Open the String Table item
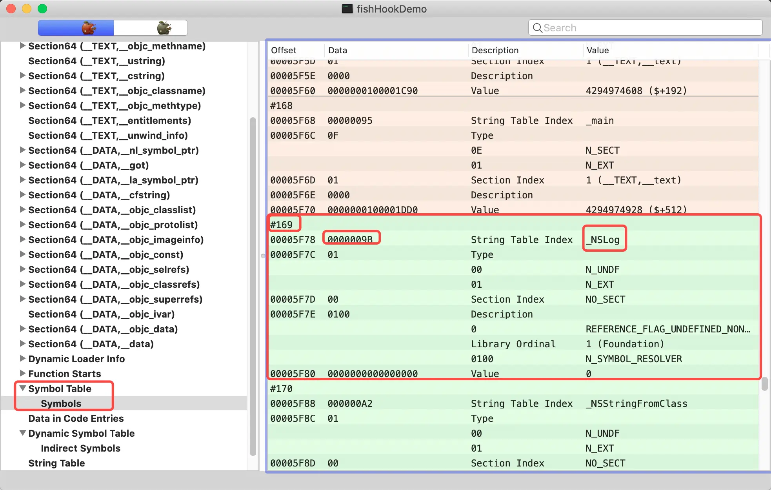This screenshot has height=490, width=771. pos(56,463)
